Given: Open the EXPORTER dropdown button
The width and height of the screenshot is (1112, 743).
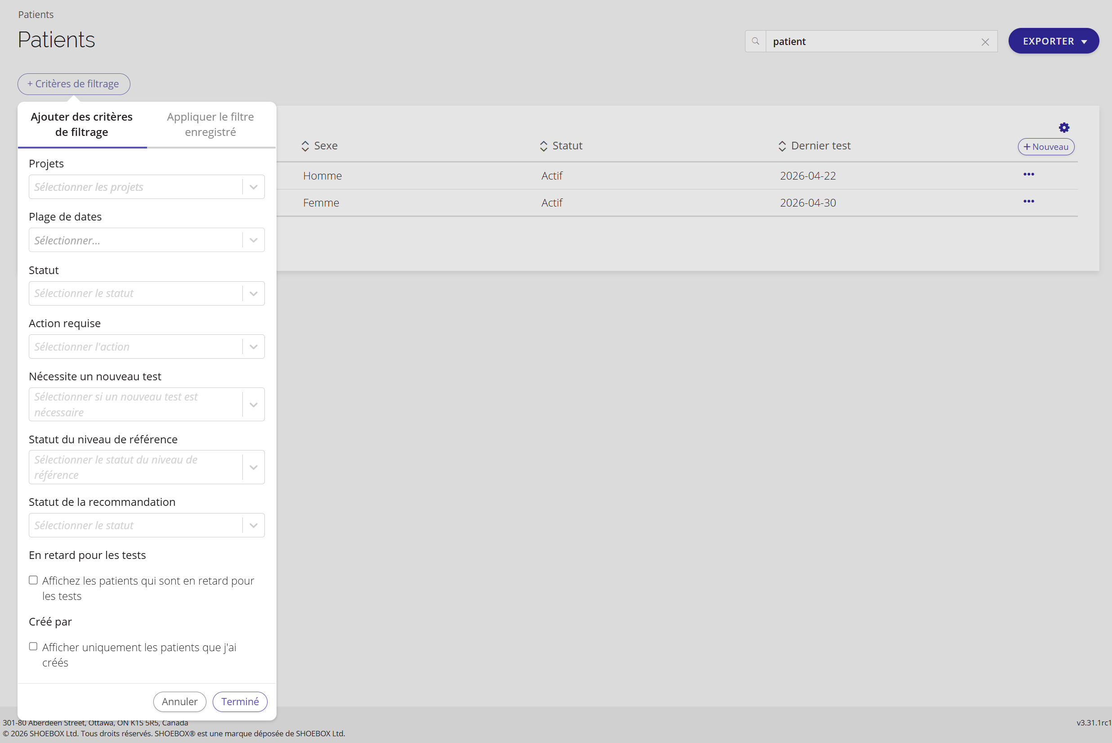Looking at the screenshot, I should (x=1053, y=41).
